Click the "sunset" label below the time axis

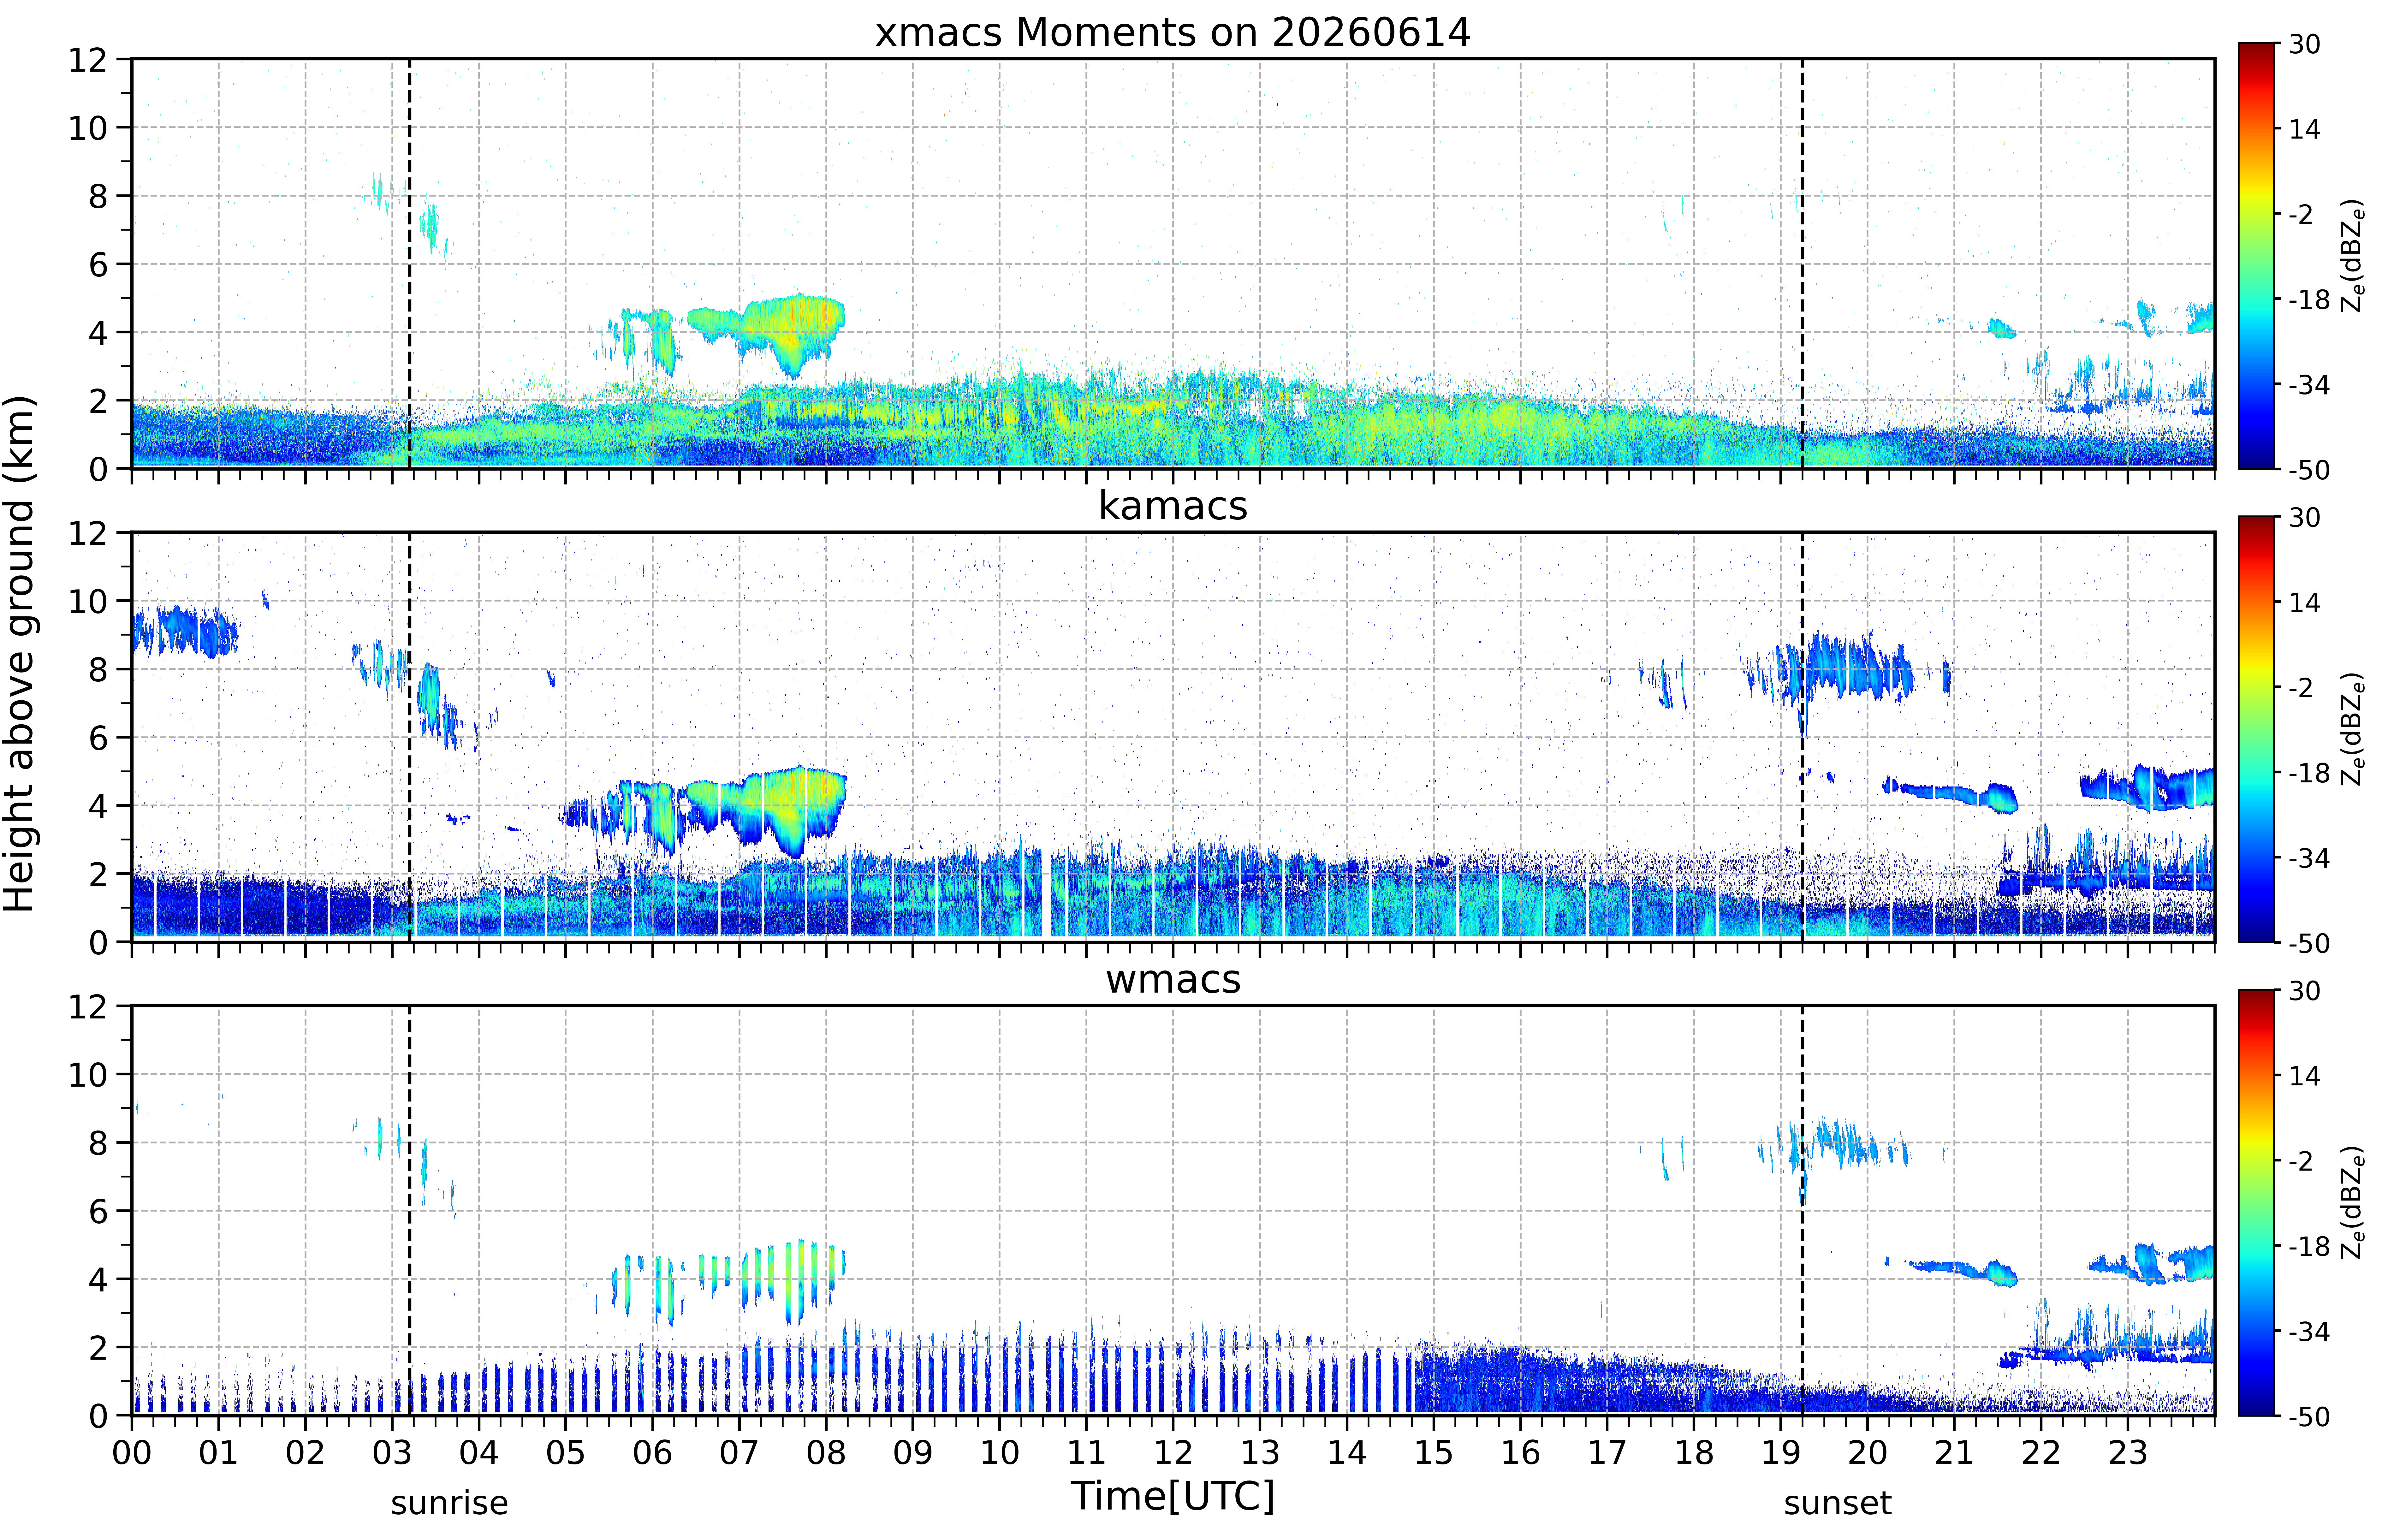[1837, 1503]
